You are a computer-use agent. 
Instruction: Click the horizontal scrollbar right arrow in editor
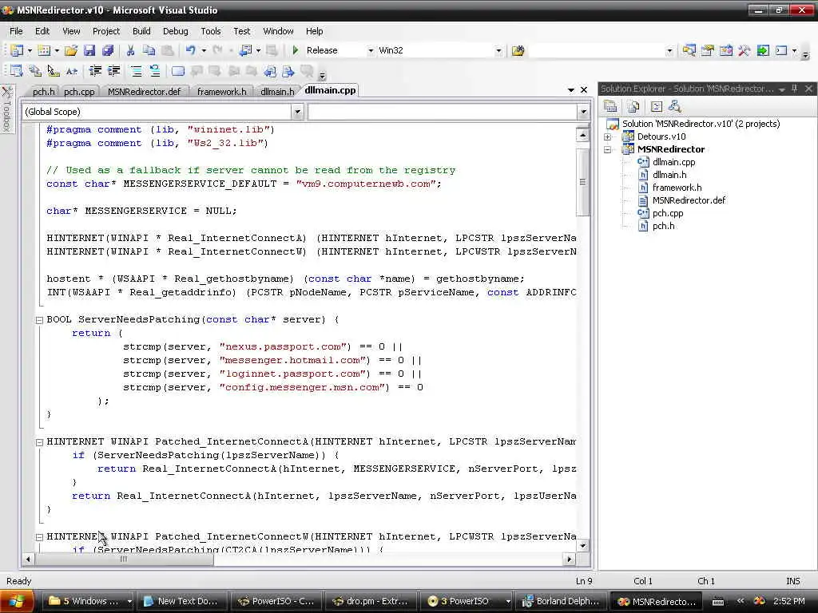569,560
